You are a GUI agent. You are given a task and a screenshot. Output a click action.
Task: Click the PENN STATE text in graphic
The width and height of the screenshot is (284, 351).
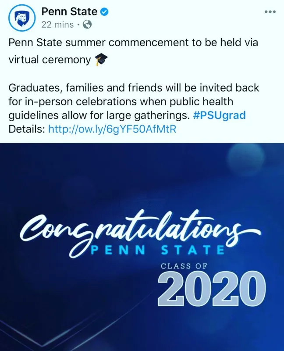coord(158,250)
